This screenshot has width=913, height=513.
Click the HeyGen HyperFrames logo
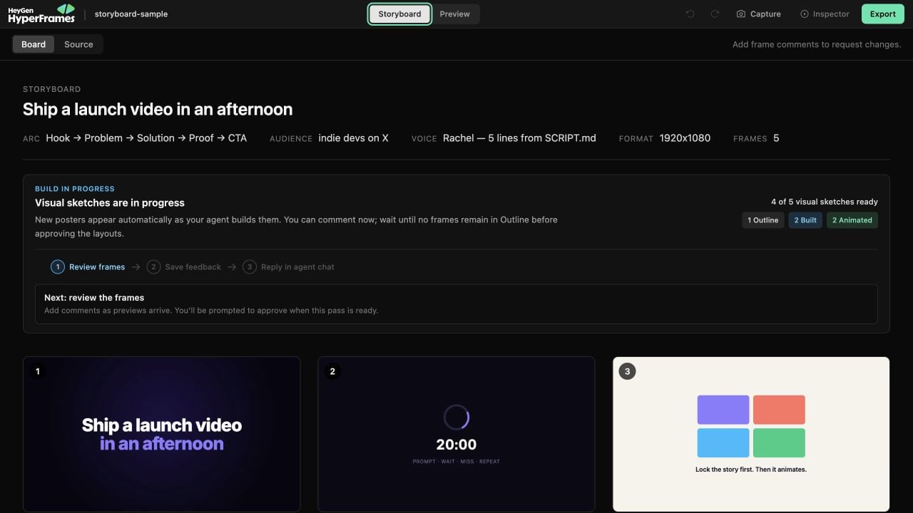pyautogui.click(x=41, y=14)
